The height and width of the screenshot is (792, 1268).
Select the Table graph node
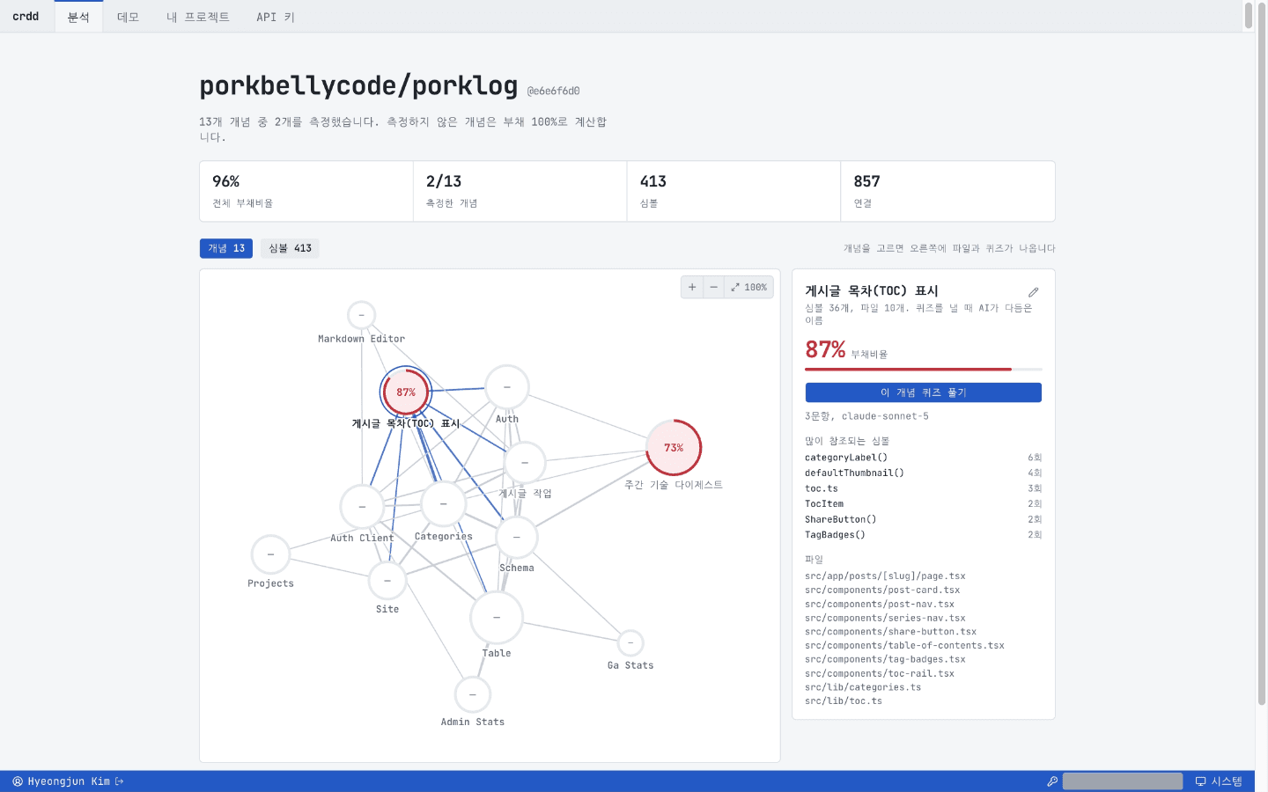tap(497, 618)
